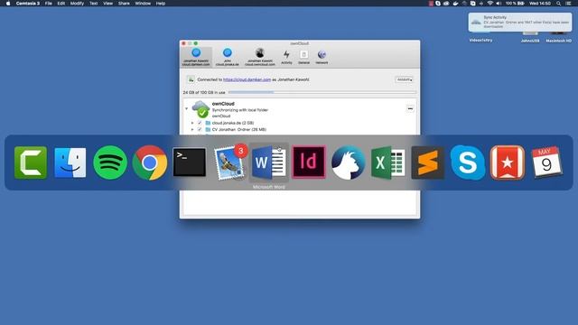Open the Account dropdown button

click(x=404, y=79)
